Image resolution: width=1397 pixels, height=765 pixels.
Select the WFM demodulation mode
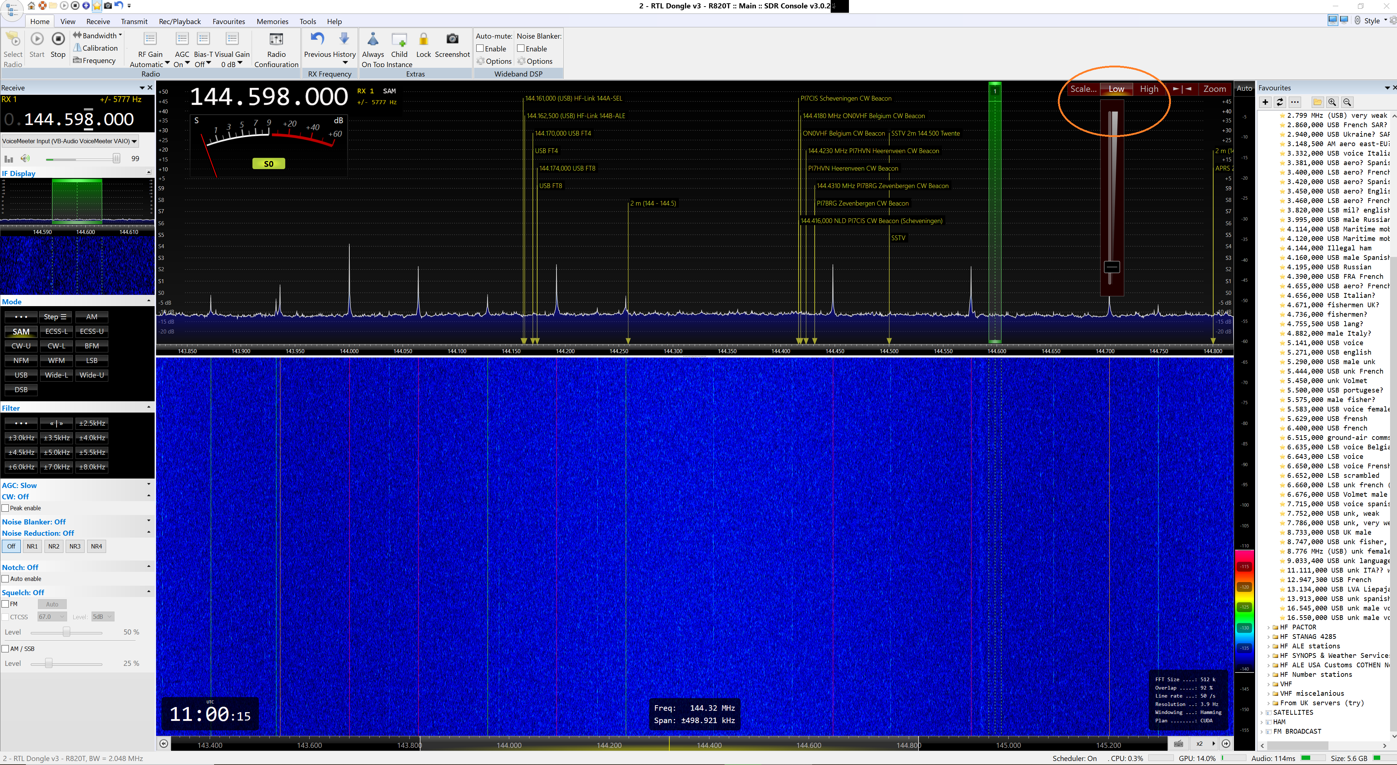pyautogui.click(x=57, y=360)
